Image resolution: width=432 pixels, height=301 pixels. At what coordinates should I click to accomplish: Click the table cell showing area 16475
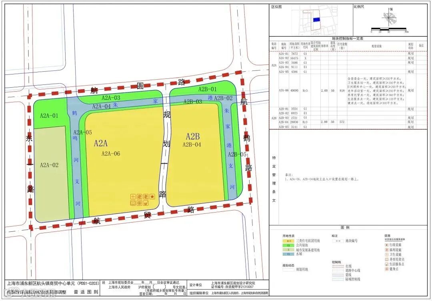pos(294,58)
